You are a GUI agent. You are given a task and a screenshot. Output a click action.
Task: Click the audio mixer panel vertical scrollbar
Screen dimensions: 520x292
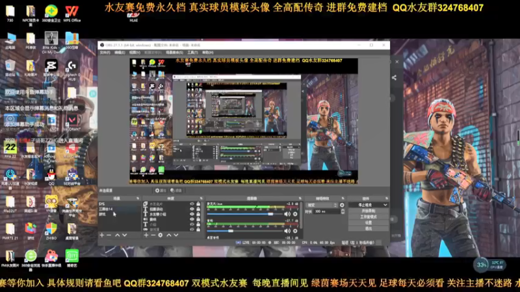(x=301, y=215)
